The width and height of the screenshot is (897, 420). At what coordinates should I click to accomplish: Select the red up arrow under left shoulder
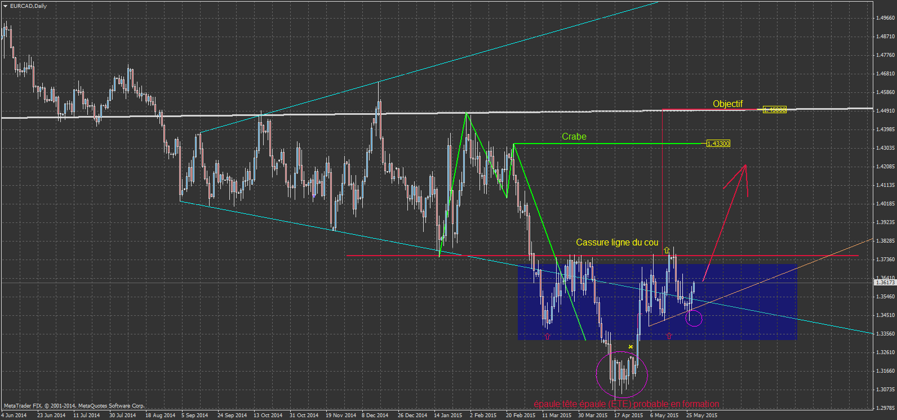click(547, 336)
